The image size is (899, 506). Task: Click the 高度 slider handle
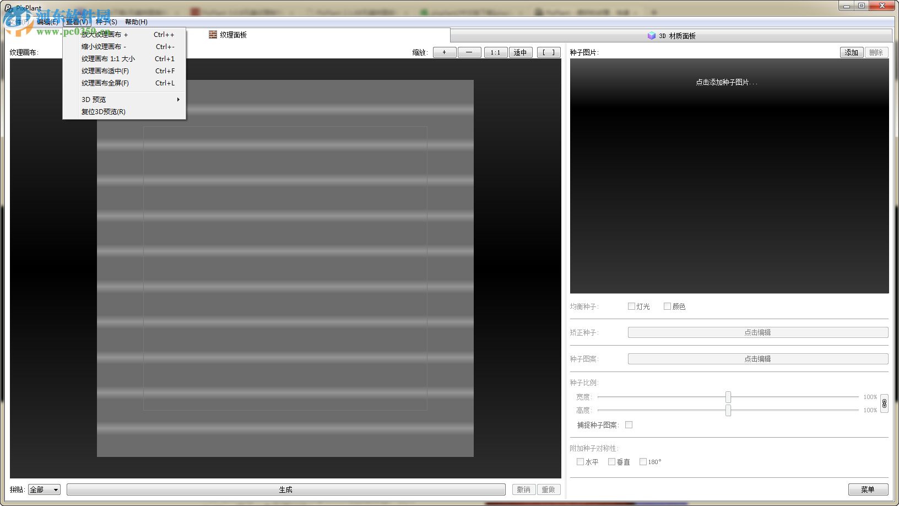728,410
